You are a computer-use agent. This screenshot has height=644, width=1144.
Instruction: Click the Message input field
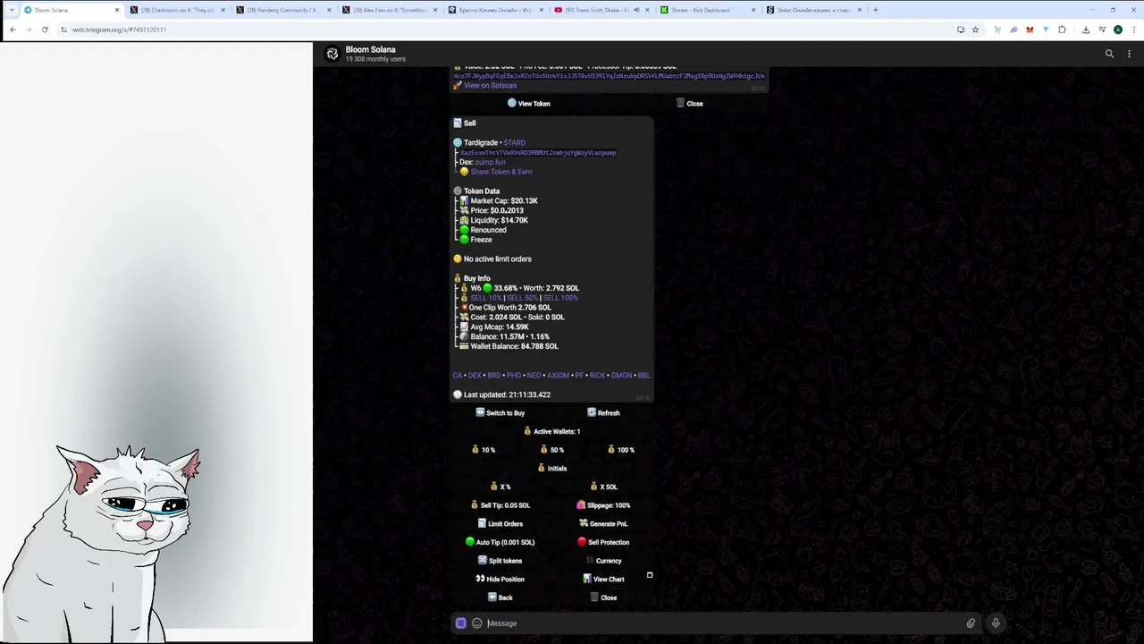(x=724, y=623)
